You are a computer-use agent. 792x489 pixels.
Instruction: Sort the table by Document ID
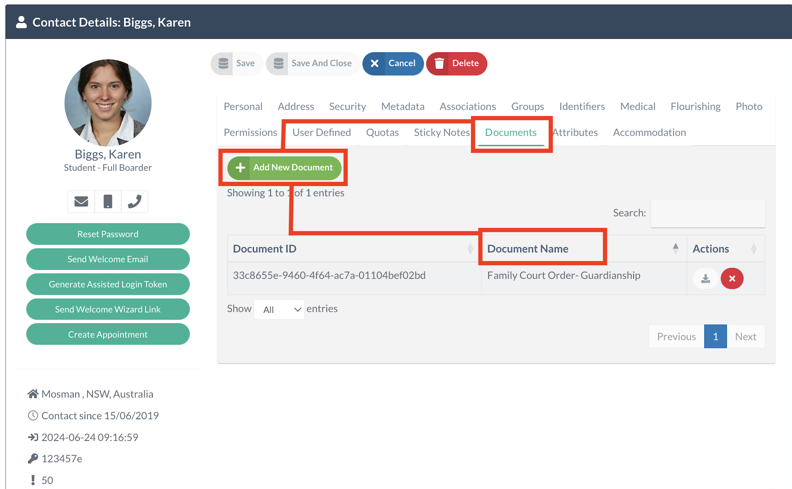click(354, 249)
